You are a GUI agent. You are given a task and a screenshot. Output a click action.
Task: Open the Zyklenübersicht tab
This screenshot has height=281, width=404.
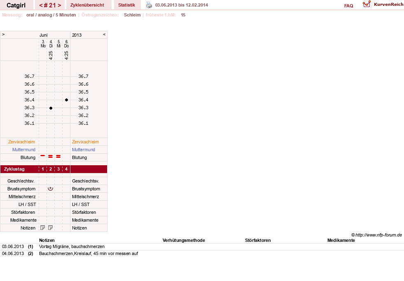point(87,5)
